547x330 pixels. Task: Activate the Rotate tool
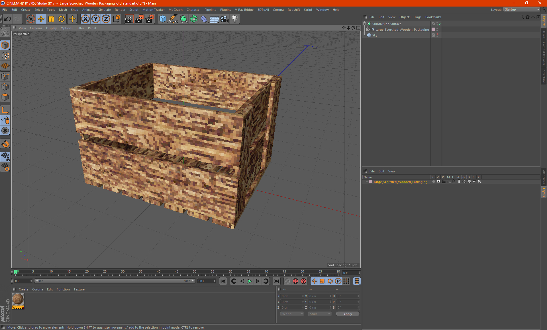pos(62,19)
